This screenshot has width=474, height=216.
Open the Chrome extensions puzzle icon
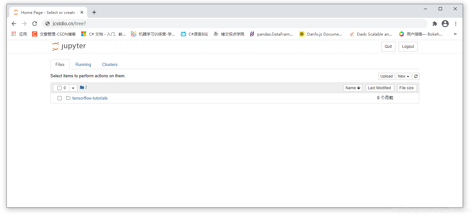tap(435, 24)
